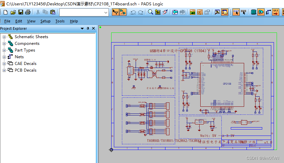
Task: Go to the next view icon
Action: (183, 12)
